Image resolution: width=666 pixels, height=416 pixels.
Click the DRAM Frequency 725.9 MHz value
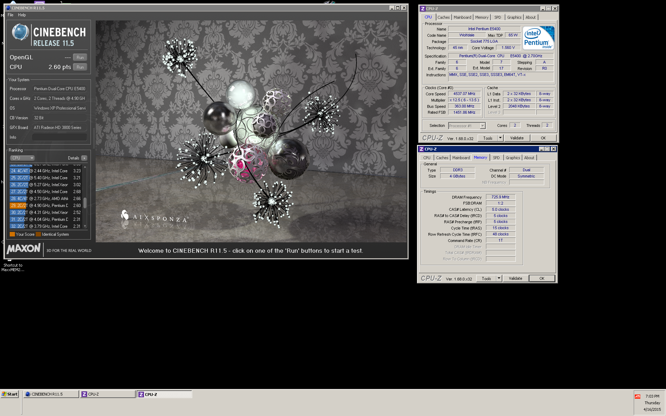click(x=501, y=197)
